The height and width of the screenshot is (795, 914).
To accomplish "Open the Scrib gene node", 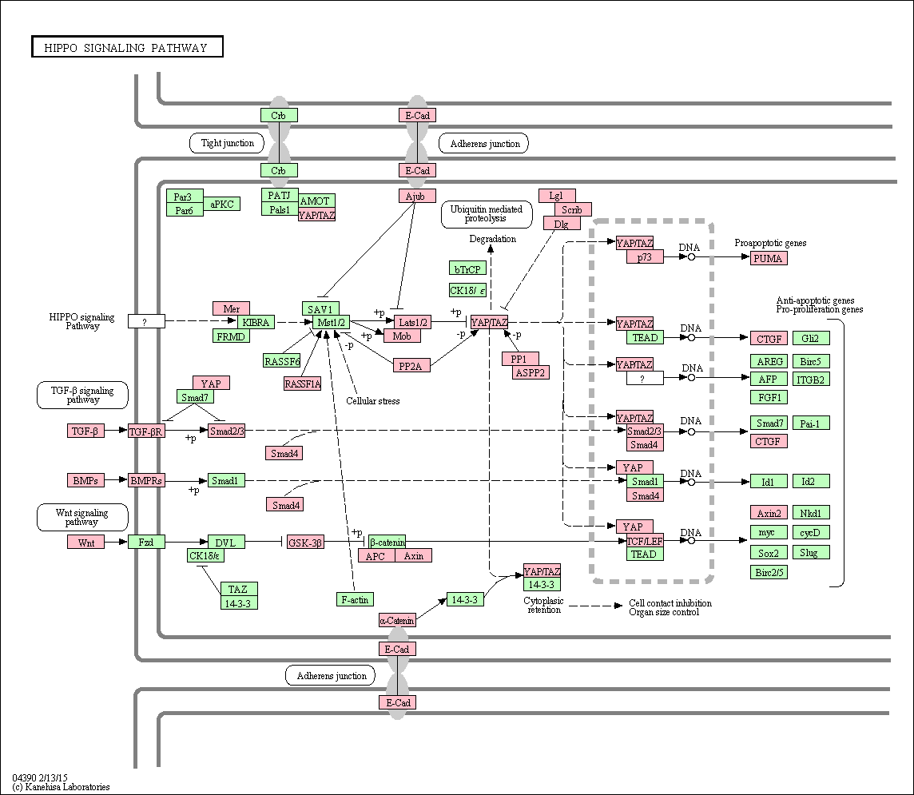I will [573, 210].
